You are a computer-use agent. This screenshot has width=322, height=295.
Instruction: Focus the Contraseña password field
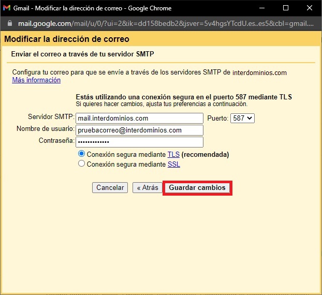point(139,142)
